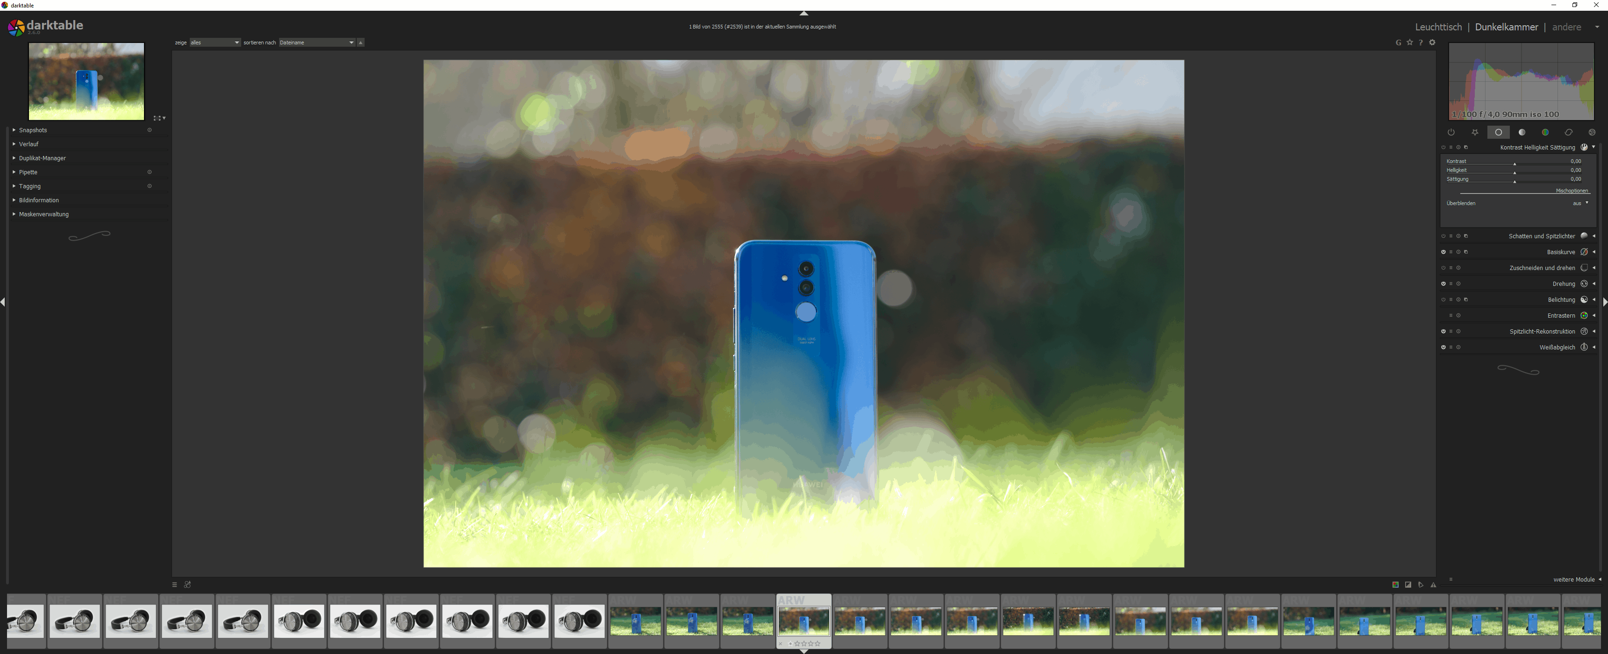Open help via the question mark icon

click(x=1421, y=43)
